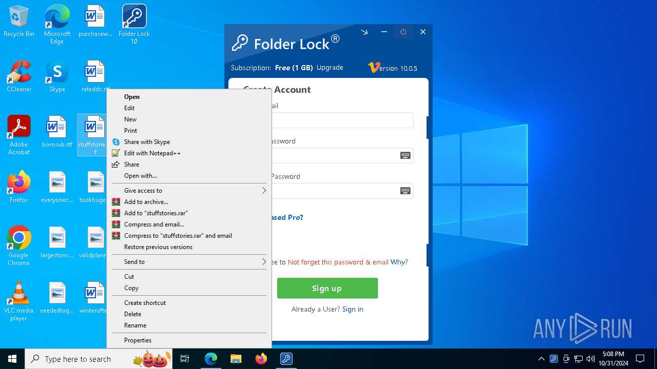Select the everyonec... image file on desktop

(57, 188)
